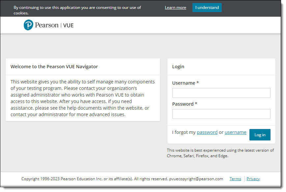This screenshot has height=192, width=286.
Task: Click the browser recommendation note below login
Action: (x=220, y=153)
